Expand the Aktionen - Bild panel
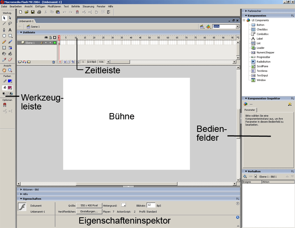Image resolution: width=295 pixels, height=228 pixels. tap(33, 189)
